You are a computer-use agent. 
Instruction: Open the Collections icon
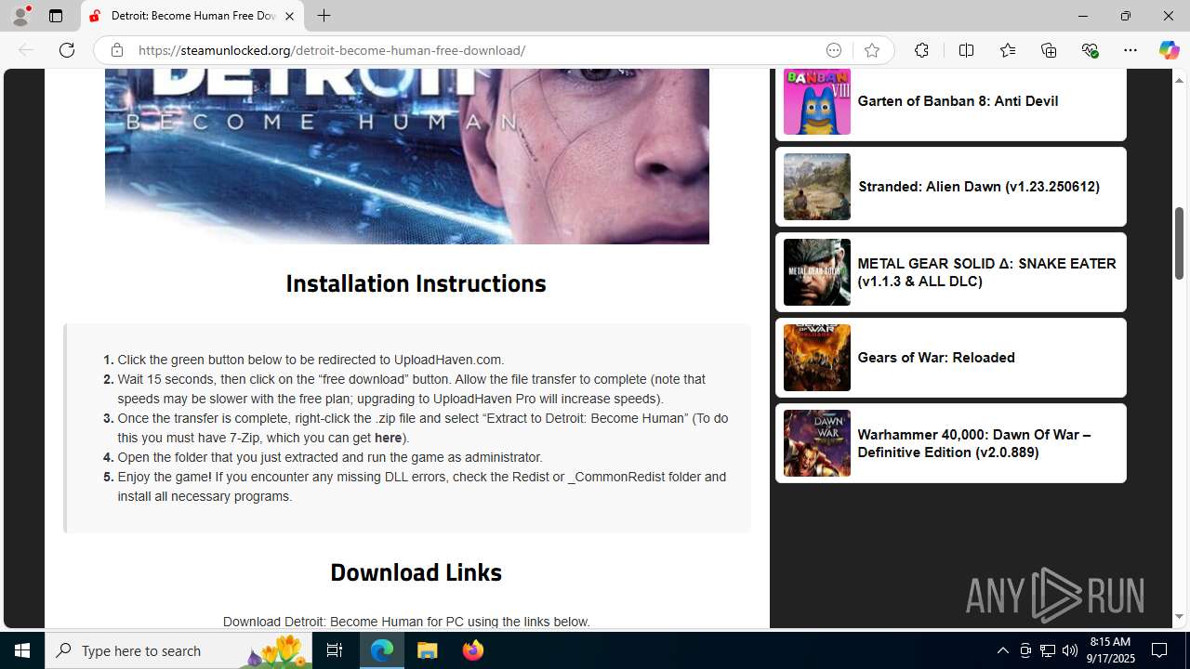[x=1049, y=50]
